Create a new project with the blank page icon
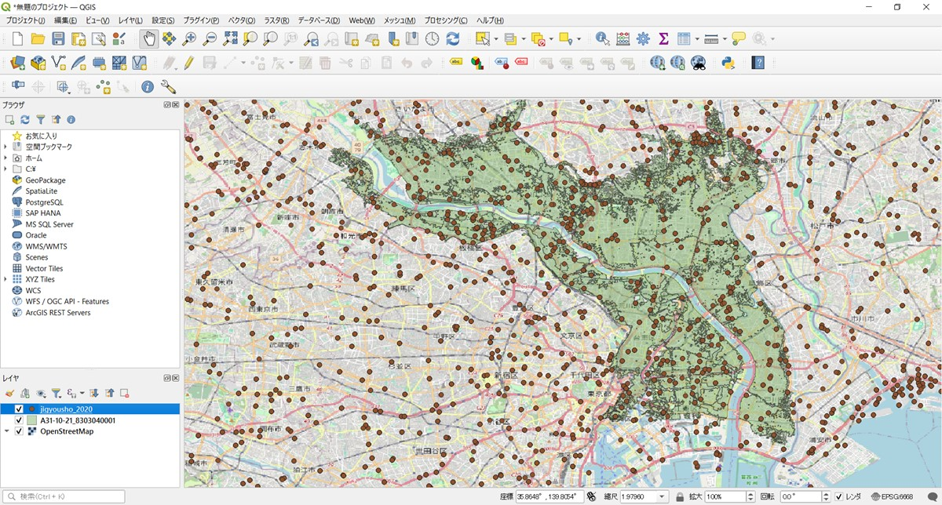Viewport: 942px width, 505px height. click(x=17, y=38)
